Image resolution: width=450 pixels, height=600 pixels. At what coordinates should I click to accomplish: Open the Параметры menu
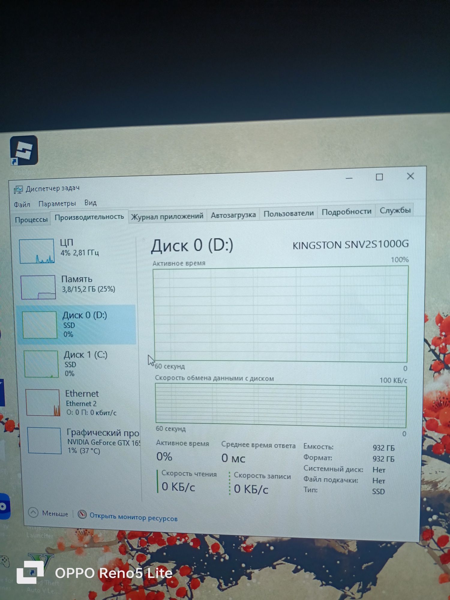click(x=57, y=204)
